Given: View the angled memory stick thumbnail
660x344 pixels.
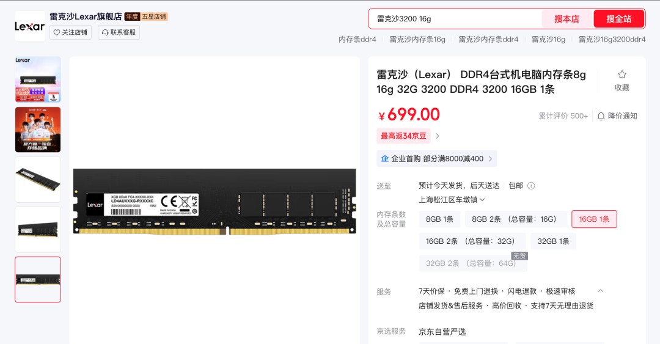Looking at the screenshot, I should [x=38, y=180].
